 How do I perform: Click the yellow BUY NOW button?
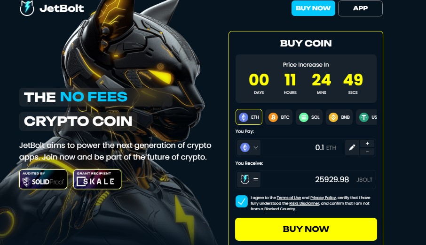(x=306, y=229)
